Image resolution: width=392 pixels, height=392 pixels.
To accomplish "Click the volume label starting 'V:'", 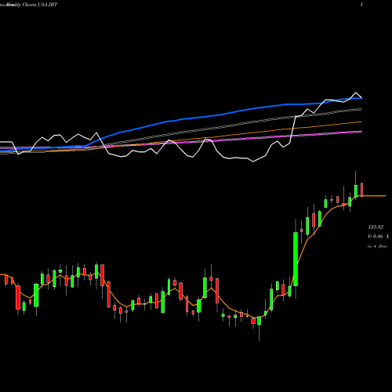I will pyautogui.click(x=379, y=237).
